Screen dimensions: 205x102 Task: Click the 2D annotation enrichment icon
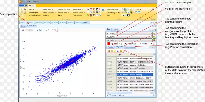tap(97, 9)
